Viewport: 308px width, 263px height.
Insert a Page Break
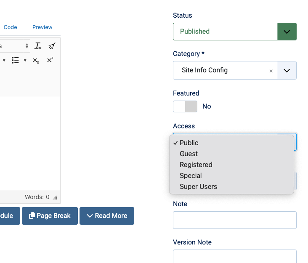50,216
